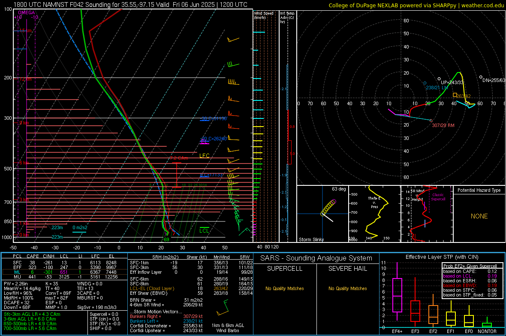
Task: Click the Eff Inflow Layer row
Action: pos(191,272)
